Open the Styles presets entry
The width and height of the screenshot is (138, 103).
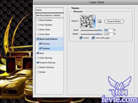coord(49,10)
